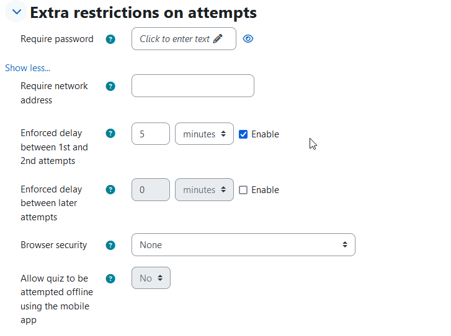
Task: Open minutes unit dropdown for later attempts
Action: (x=204, y=190)
